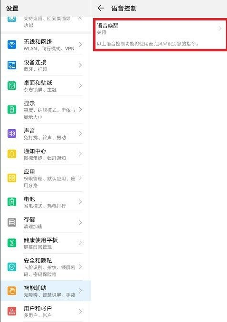Select the 设备连接 device icon

tap(12, 65)
